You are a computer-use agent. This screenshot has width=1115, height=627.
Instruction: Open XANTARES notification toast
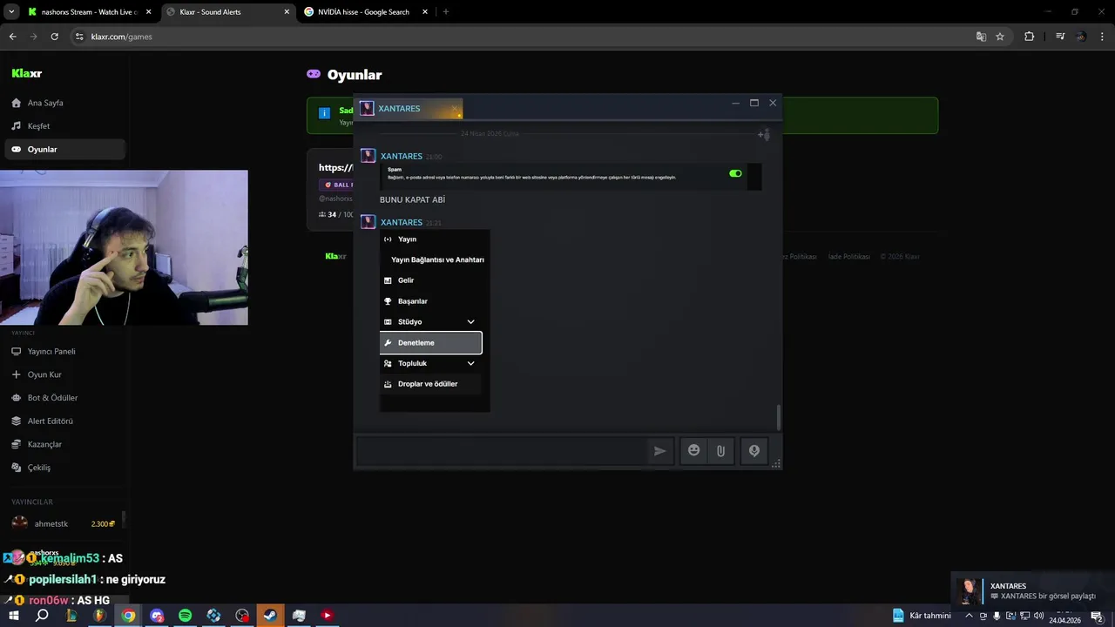click(x=1033, y=590)
